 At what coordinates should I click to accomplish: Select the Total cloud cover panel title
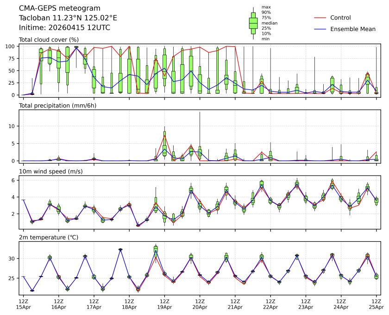49,40
